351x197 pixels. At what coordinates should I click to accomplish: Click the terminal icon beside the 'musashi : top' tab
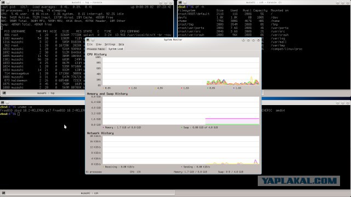coord(4,93)
